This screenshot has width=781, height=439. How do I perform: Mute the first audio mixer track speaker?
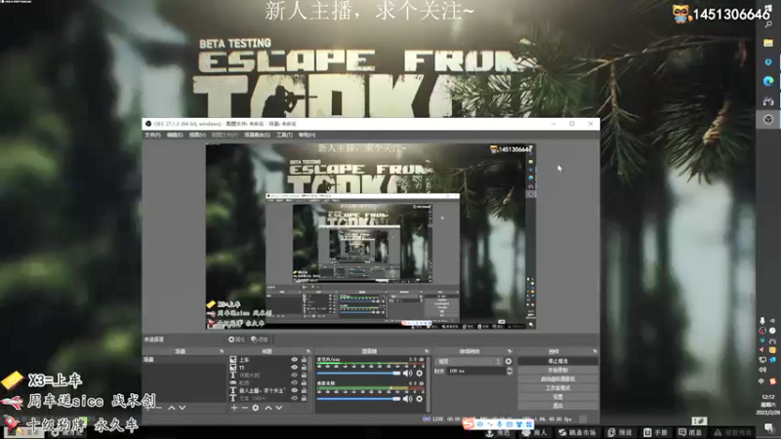[407, 373]
